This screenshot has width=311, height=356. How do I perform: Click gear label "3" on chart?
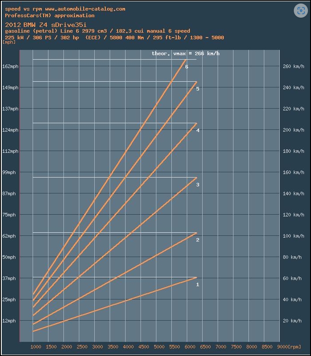(x=198, y=185)
